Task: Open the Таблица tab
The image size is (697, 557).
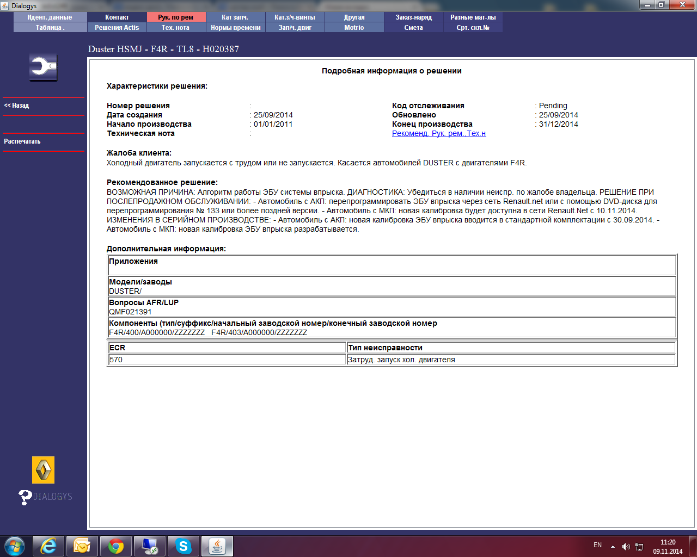Action: 50,28
